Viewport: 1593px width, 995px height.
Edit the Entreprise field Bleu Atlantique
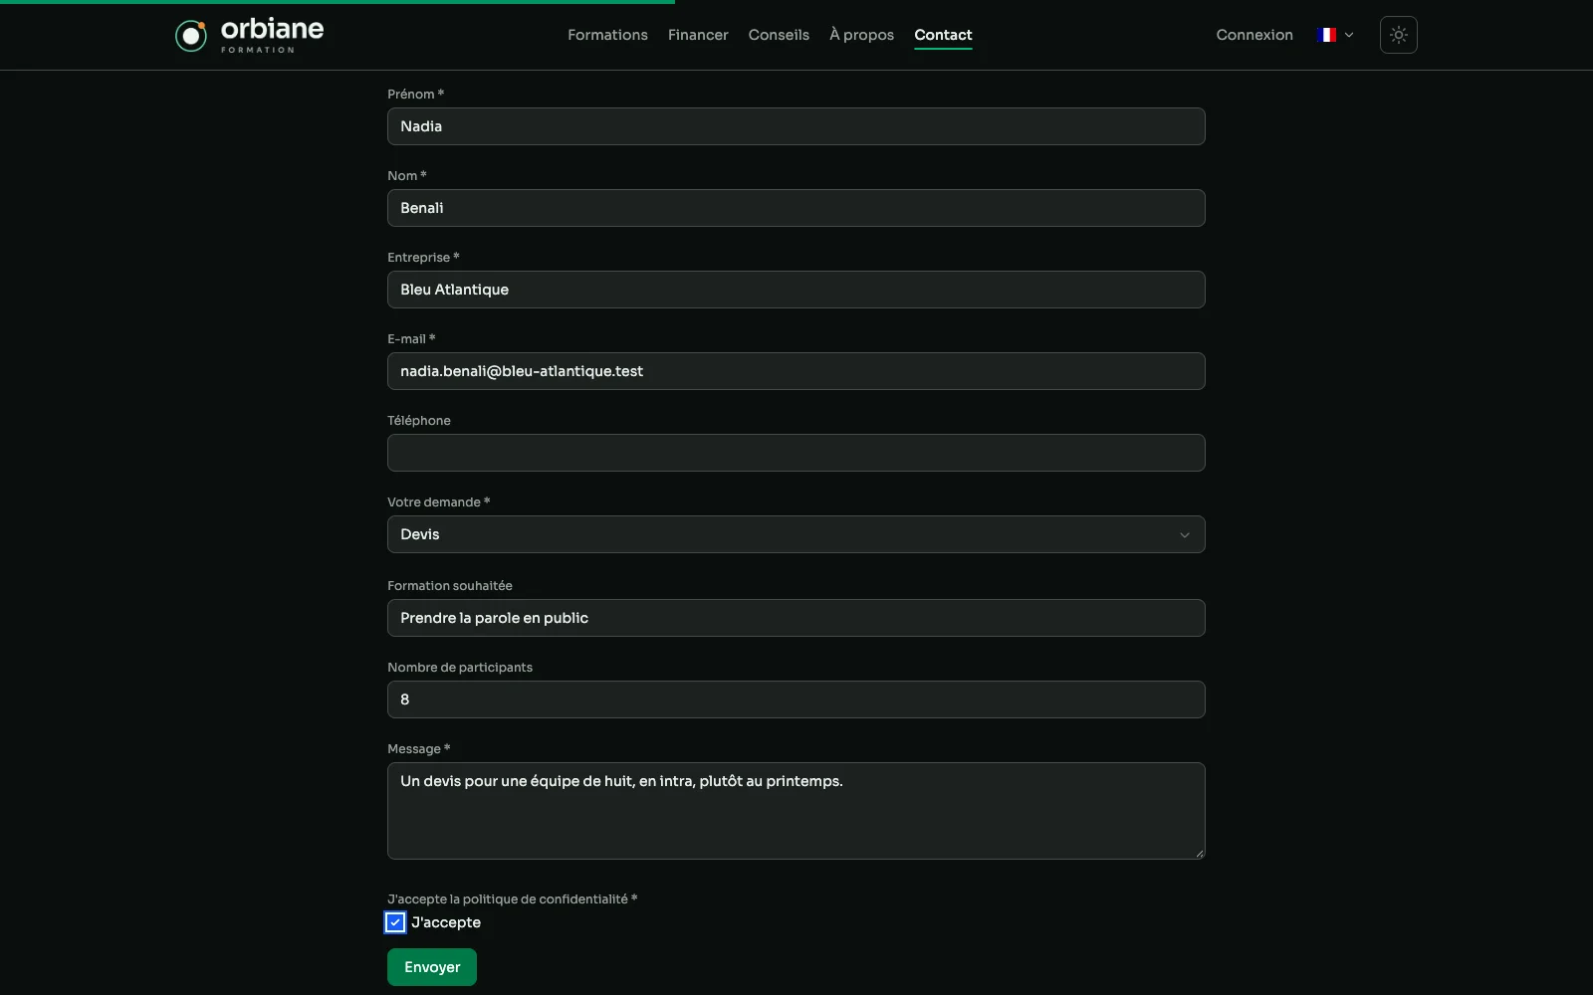796,290
